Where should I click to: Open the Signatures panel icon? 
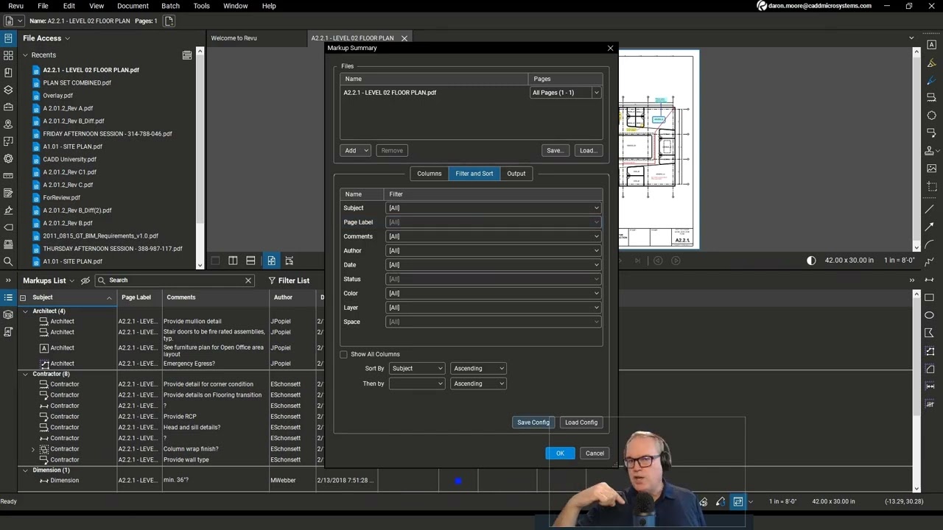click(8, 210)
